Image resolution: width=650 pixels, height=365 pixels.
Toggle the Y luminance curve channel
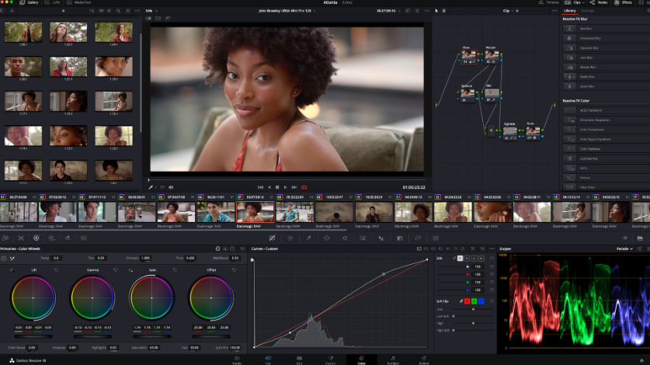(461, 259)
